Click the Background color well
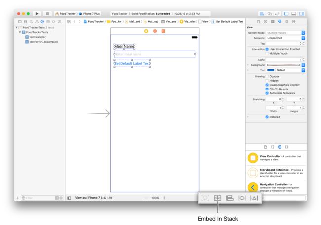The width and height of the screenshot is (321, 225). (283, 65)
